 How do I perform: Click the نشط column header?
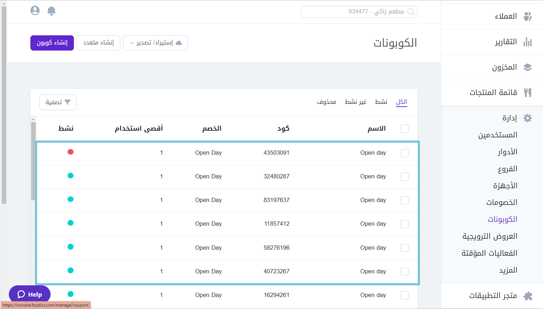pyautogui.click(x=66, y=128)
